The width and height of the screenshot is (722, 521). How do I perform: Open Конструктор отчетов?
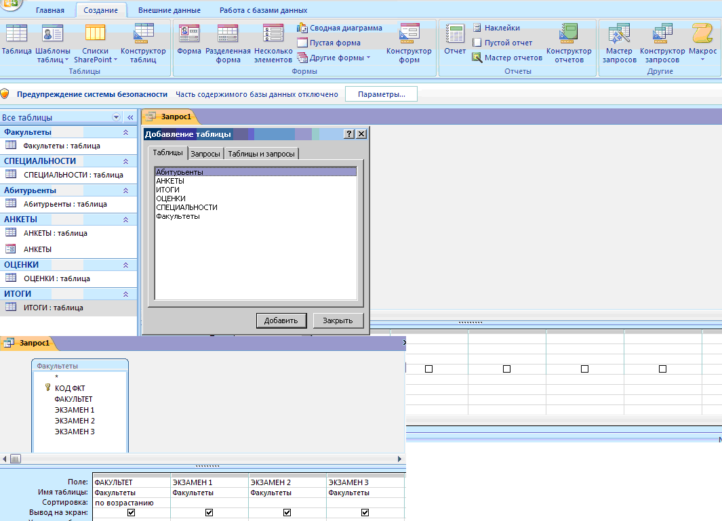(x=569, y=44)
